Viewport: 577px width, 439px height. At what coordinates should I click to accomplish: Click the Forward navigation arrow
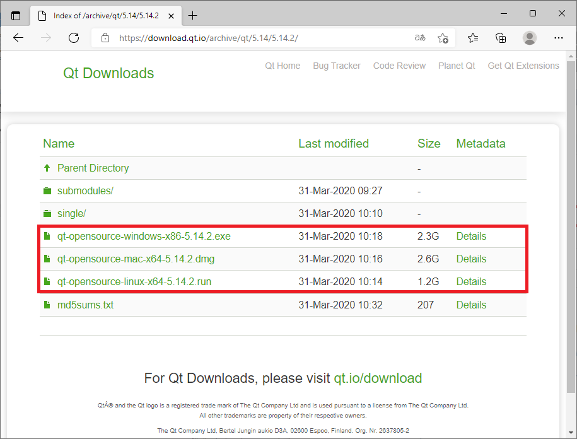46,38
